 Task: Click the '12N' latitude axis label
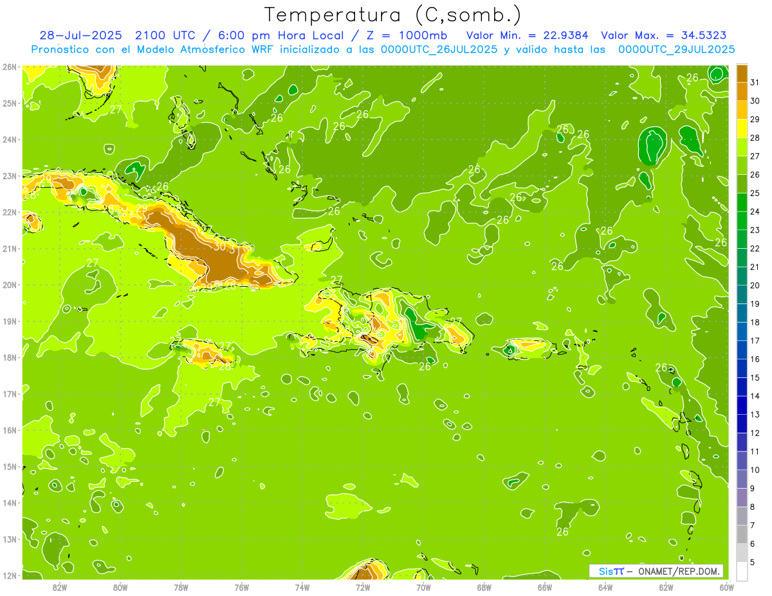tap(9, 575)
